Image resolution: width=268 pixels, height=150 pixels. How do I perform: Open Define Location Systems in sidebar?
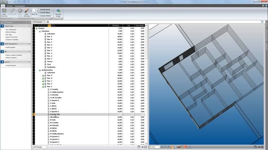13,55
